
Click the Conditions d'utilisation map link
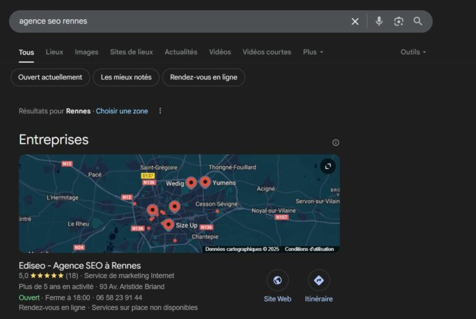click(309, 249)
